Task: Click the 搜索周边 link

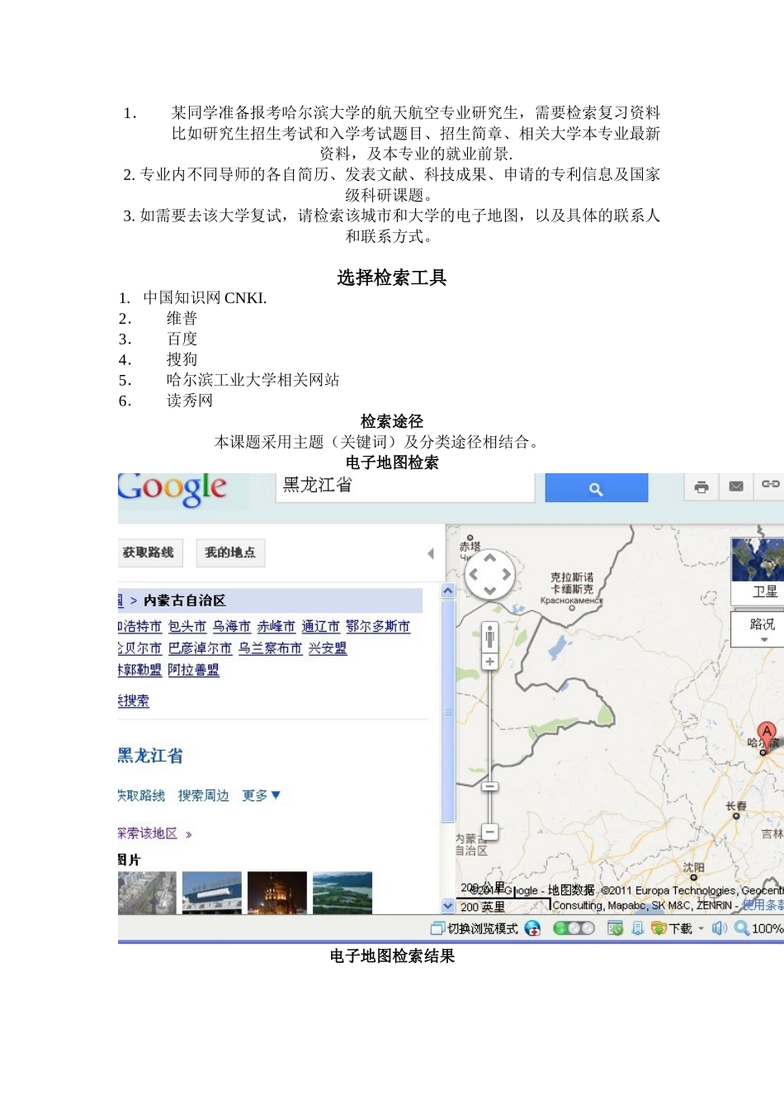Action: (x=203, y=795)
